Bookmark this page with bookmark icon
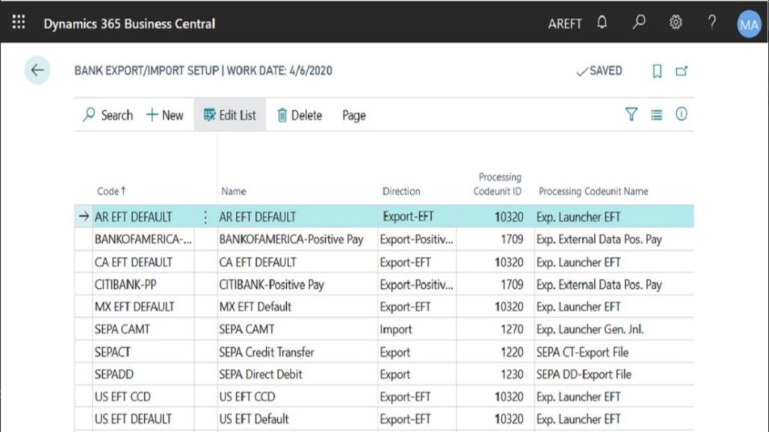The image size is (769, 432). coord(657,71)
